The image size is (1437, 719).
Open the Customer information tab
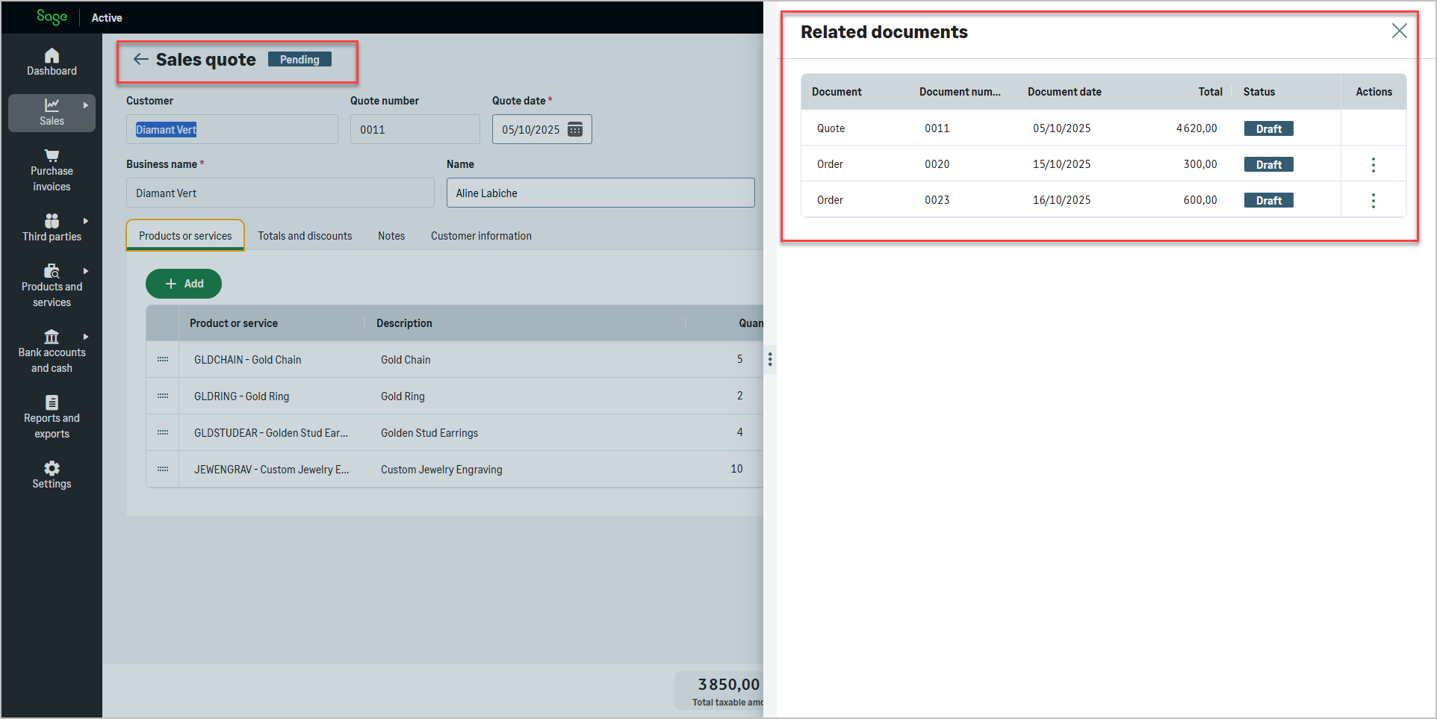(x=481, y=236)
